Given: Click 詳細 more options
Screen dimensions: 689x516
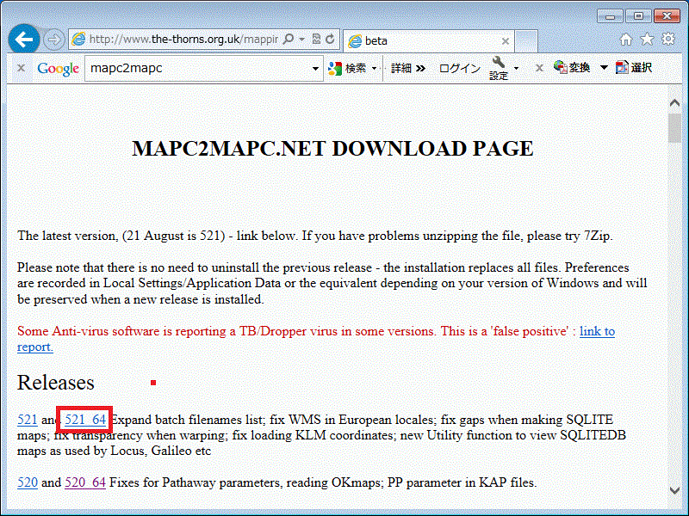Looking at the screenshot, I should [407, 69].
